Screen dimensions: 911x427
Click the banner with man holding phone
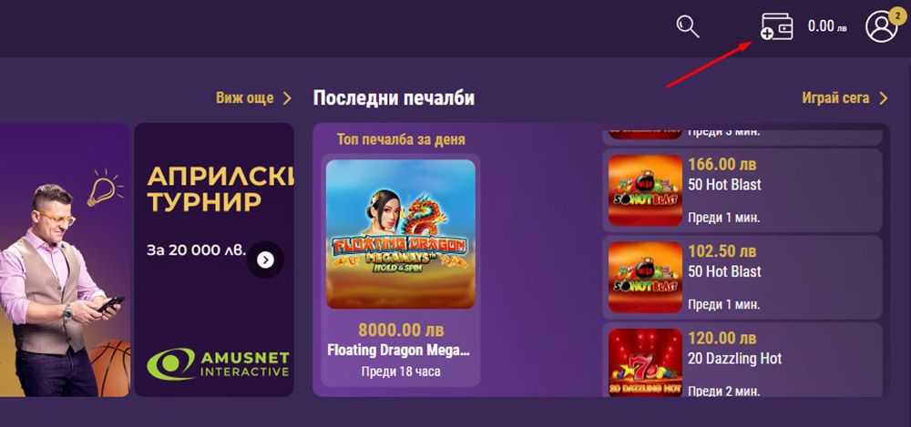[65, 259]
